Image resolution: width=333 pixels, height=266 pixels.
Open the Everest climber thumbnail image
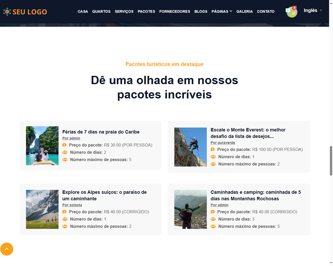190,147
